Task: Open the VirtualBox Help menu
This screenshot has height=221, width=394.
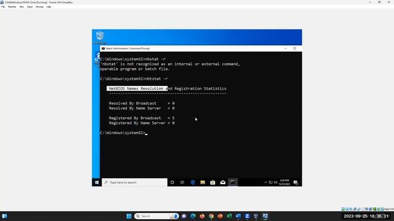Action: 49,7
